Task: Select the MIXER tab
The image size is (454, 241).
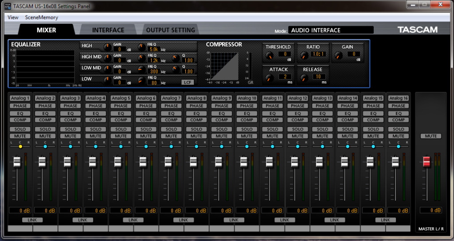Action: click(46, 30)
